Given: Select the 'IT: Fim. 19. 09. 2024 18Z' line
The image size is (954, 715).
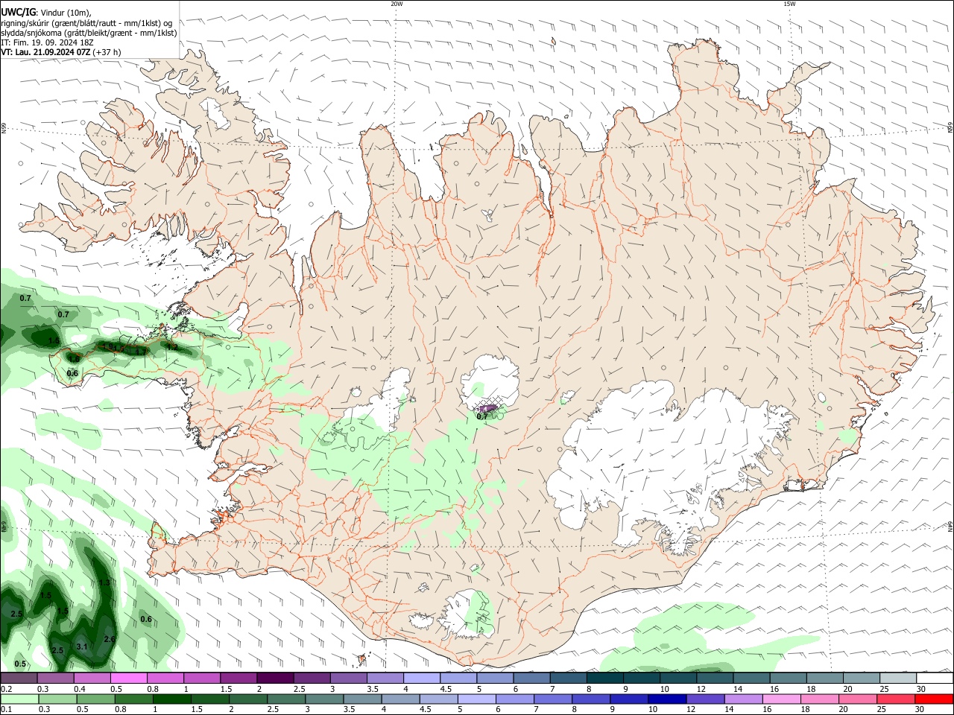Looking at the screenshot, I should click(47, 42).
